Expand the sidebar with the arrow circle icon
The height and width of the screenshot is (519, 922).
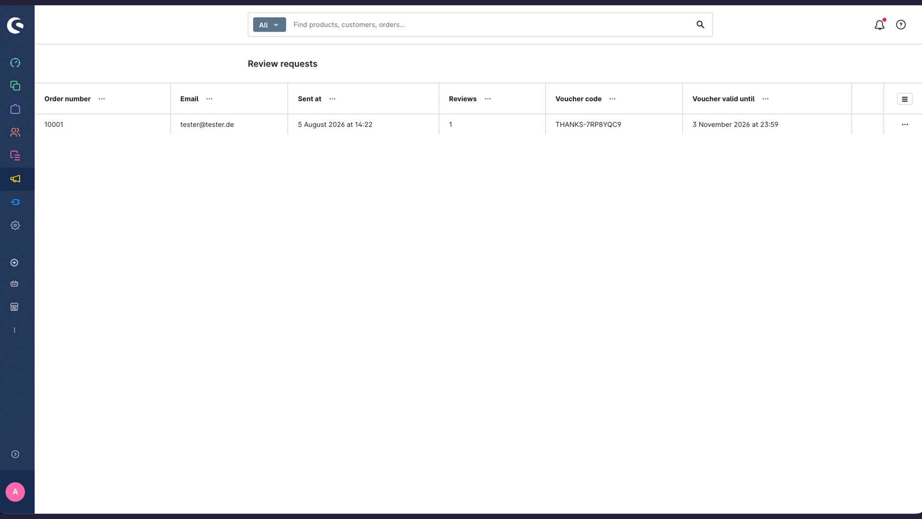pos(15,454)
